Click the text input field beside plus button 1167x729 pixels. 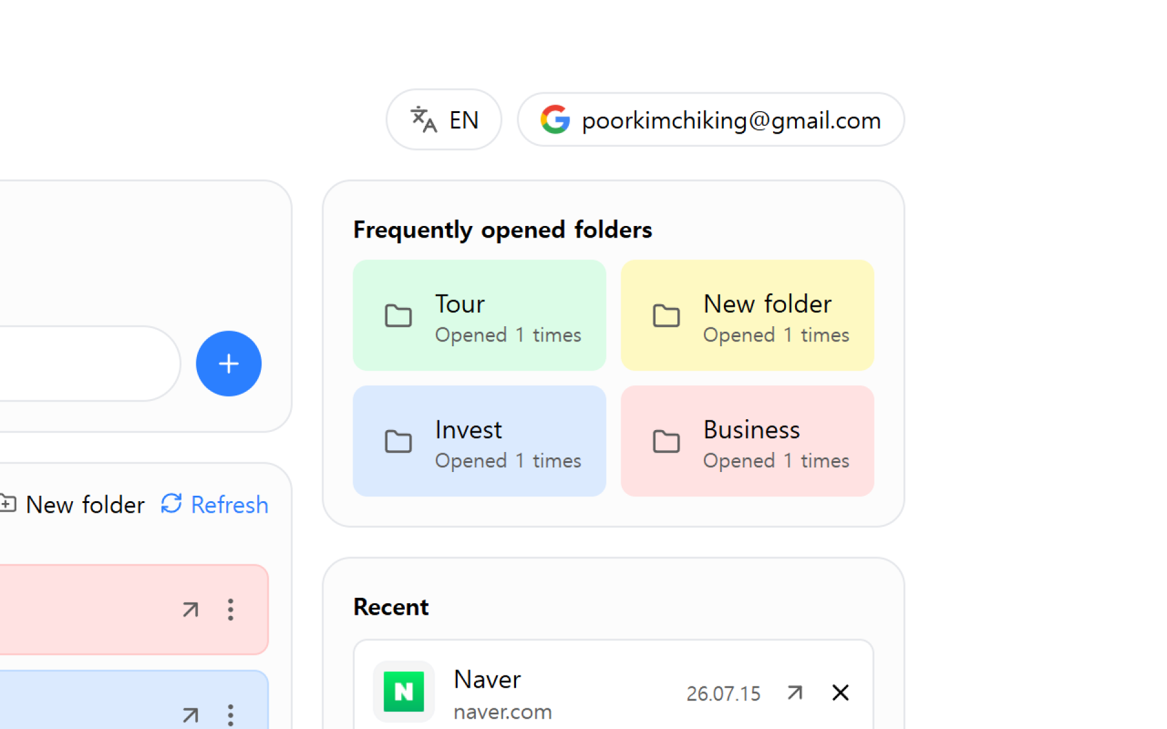(x=90, y=363)
